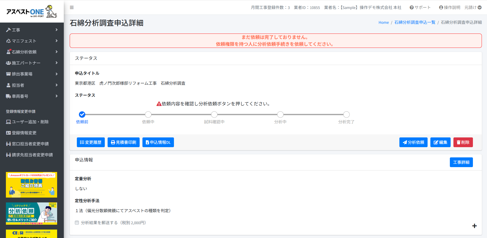Click 見積書印刷 printer button

coord(123,142)
